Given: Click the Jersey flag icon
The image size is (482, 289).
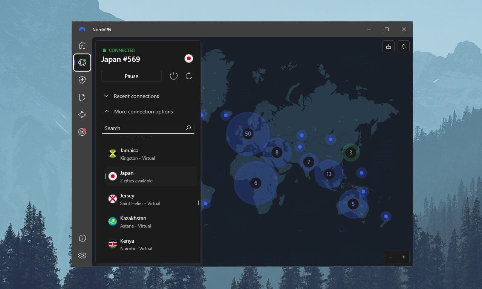Looking at the screenshot, I should 112,199.
